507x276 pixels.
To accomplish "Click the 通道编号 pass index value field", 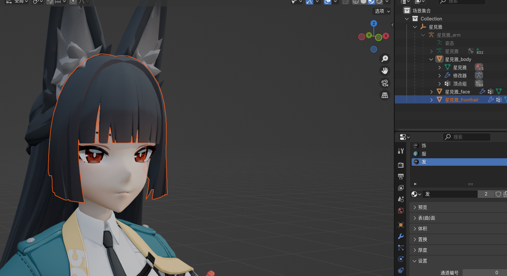I will click(x=485, y=272).
